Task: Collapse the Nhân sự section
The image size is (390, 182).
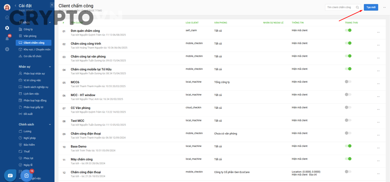Action: tap(50, 67)
